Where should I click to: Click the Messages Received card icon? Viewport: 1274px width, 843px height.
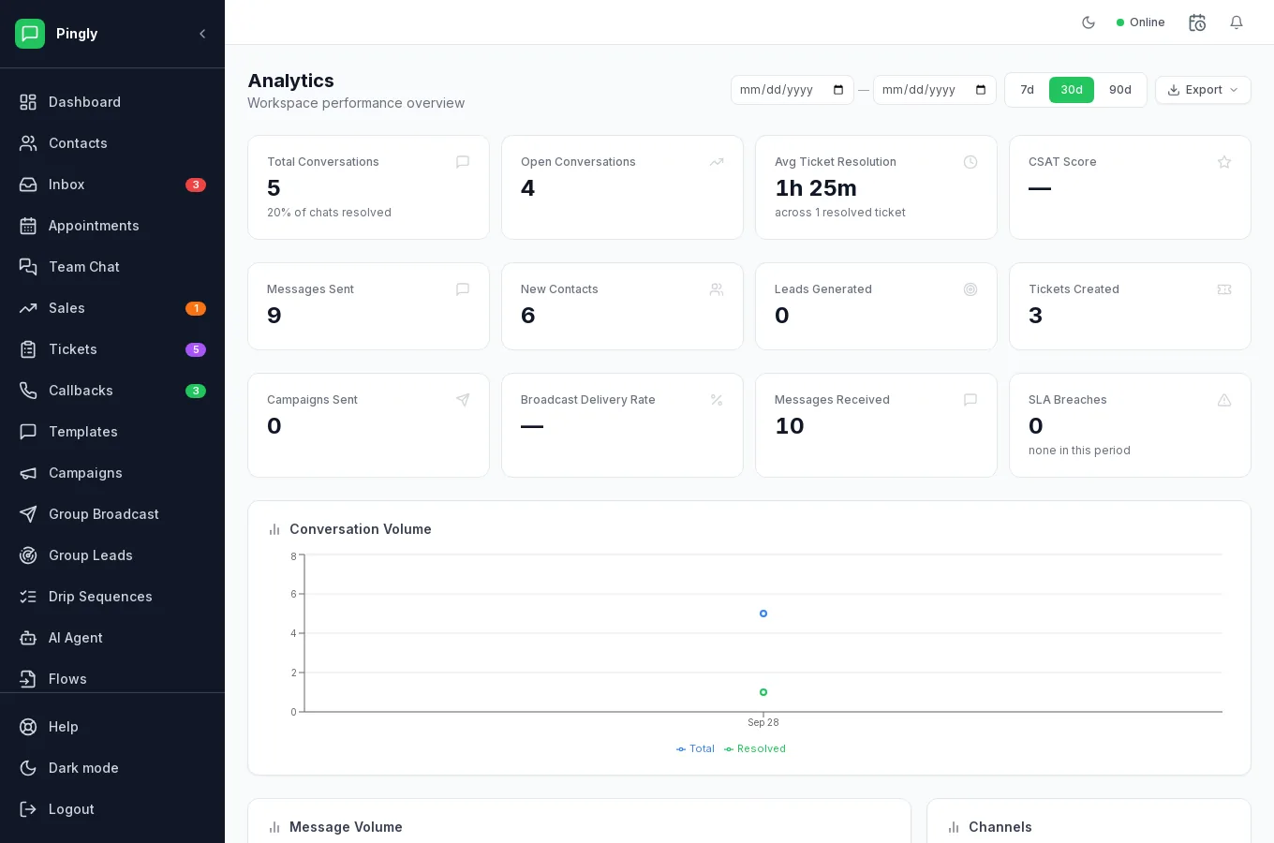(970, 400)
